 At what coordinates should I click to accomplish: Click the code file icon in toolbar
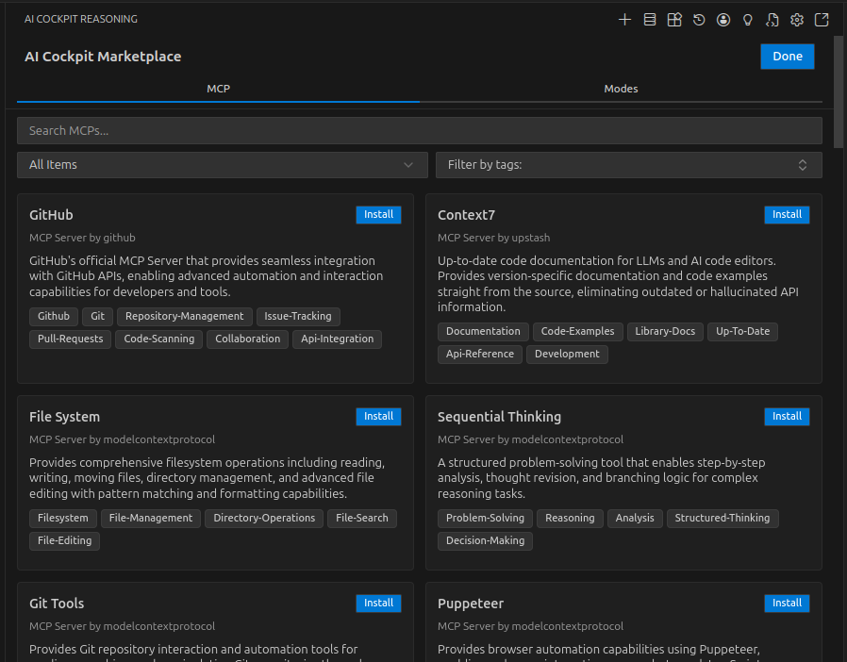pyautogui.click(x=772, y=20)
